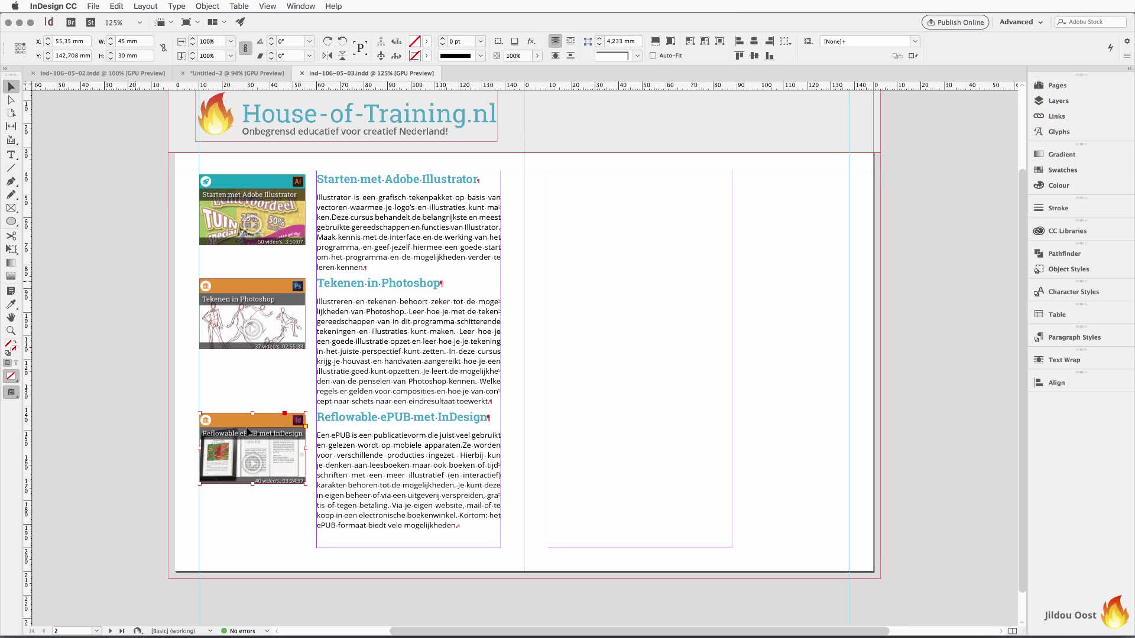Open the rotation angle dropdown
Screen dimensions: 1135x638
[x=309, y=41]
